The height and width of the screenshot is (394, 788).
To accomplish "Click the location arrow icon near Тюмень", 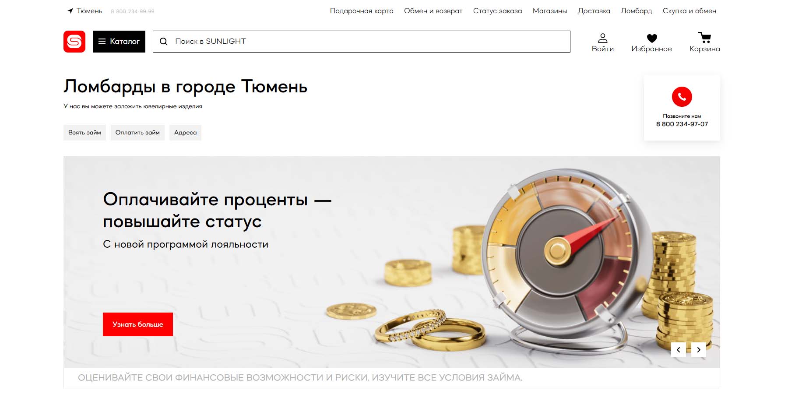I will tap(70, 11).
